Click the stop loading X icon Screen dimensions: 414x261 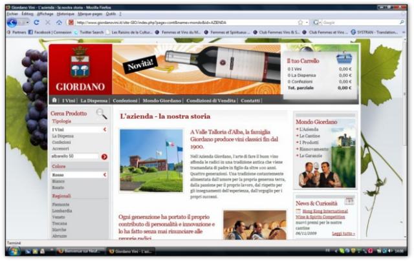click(x=48, y=23)
